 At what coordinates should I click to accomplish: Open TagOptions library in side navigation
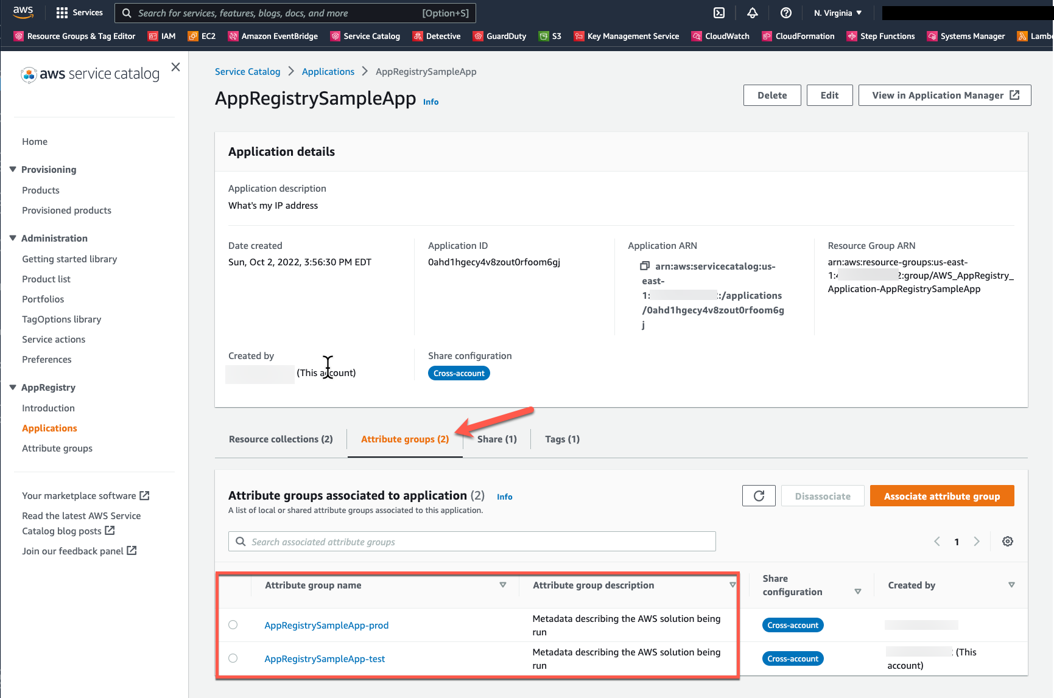[61, 319]
